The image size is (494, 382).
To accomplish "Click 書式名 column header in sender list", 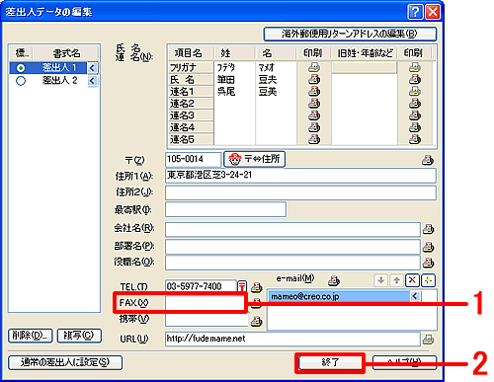I will point(66,53).
